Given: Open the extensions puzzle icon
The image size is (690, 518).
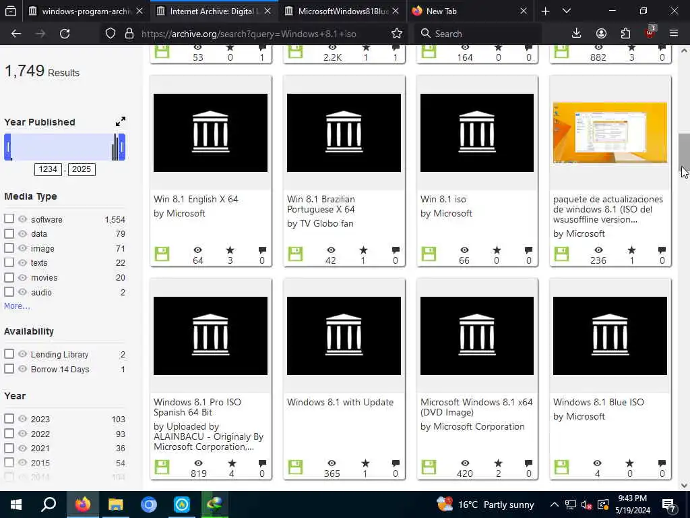Looking at the screenshot, I should click(x=625, y=34).
